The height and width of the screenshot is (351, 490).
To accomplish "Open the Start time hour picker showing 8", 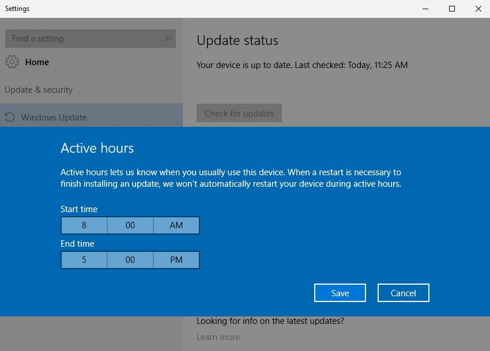I will point(84,225).
